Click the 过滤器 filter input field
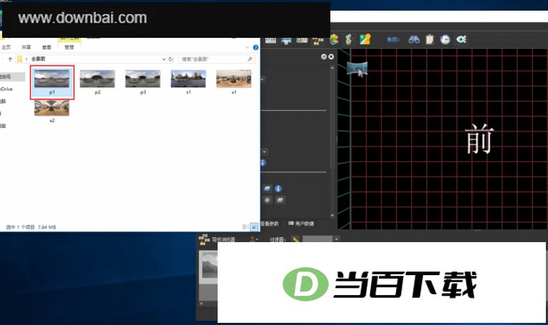The height and width of the screenshot is (325, 548). tap(318, 239)
